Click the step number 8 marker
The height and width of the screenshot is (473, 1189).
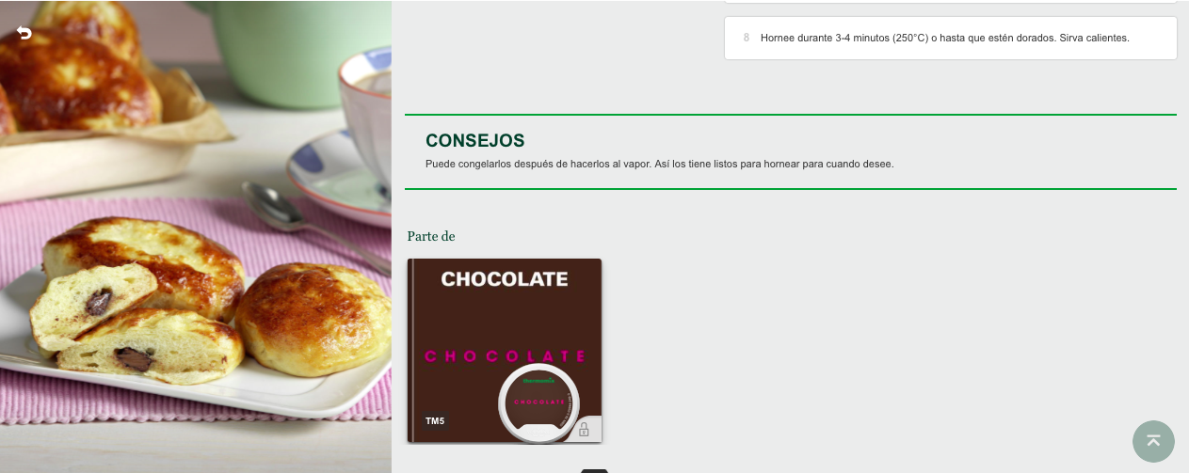click(747, 38)
